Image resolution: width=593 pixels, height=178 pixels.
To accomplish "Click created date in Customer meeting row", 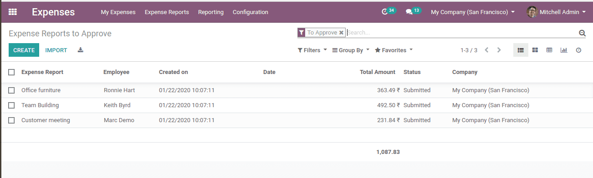I will 187,120.
